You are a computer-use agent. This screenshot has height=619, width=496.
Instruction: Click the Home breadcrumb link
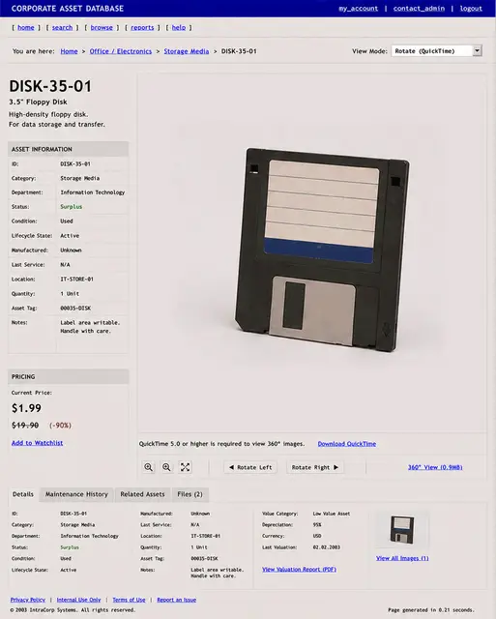pos(69,51)
